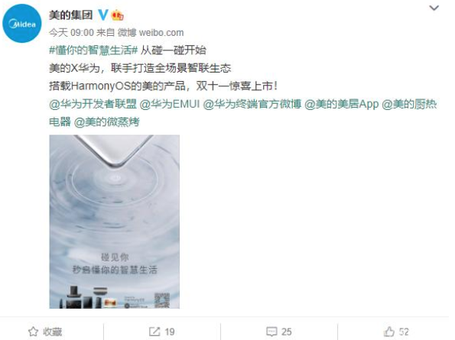The height and width of the screenshot is (340, 455).
Task: Click the comment count 25
Action: coord(287,332)
